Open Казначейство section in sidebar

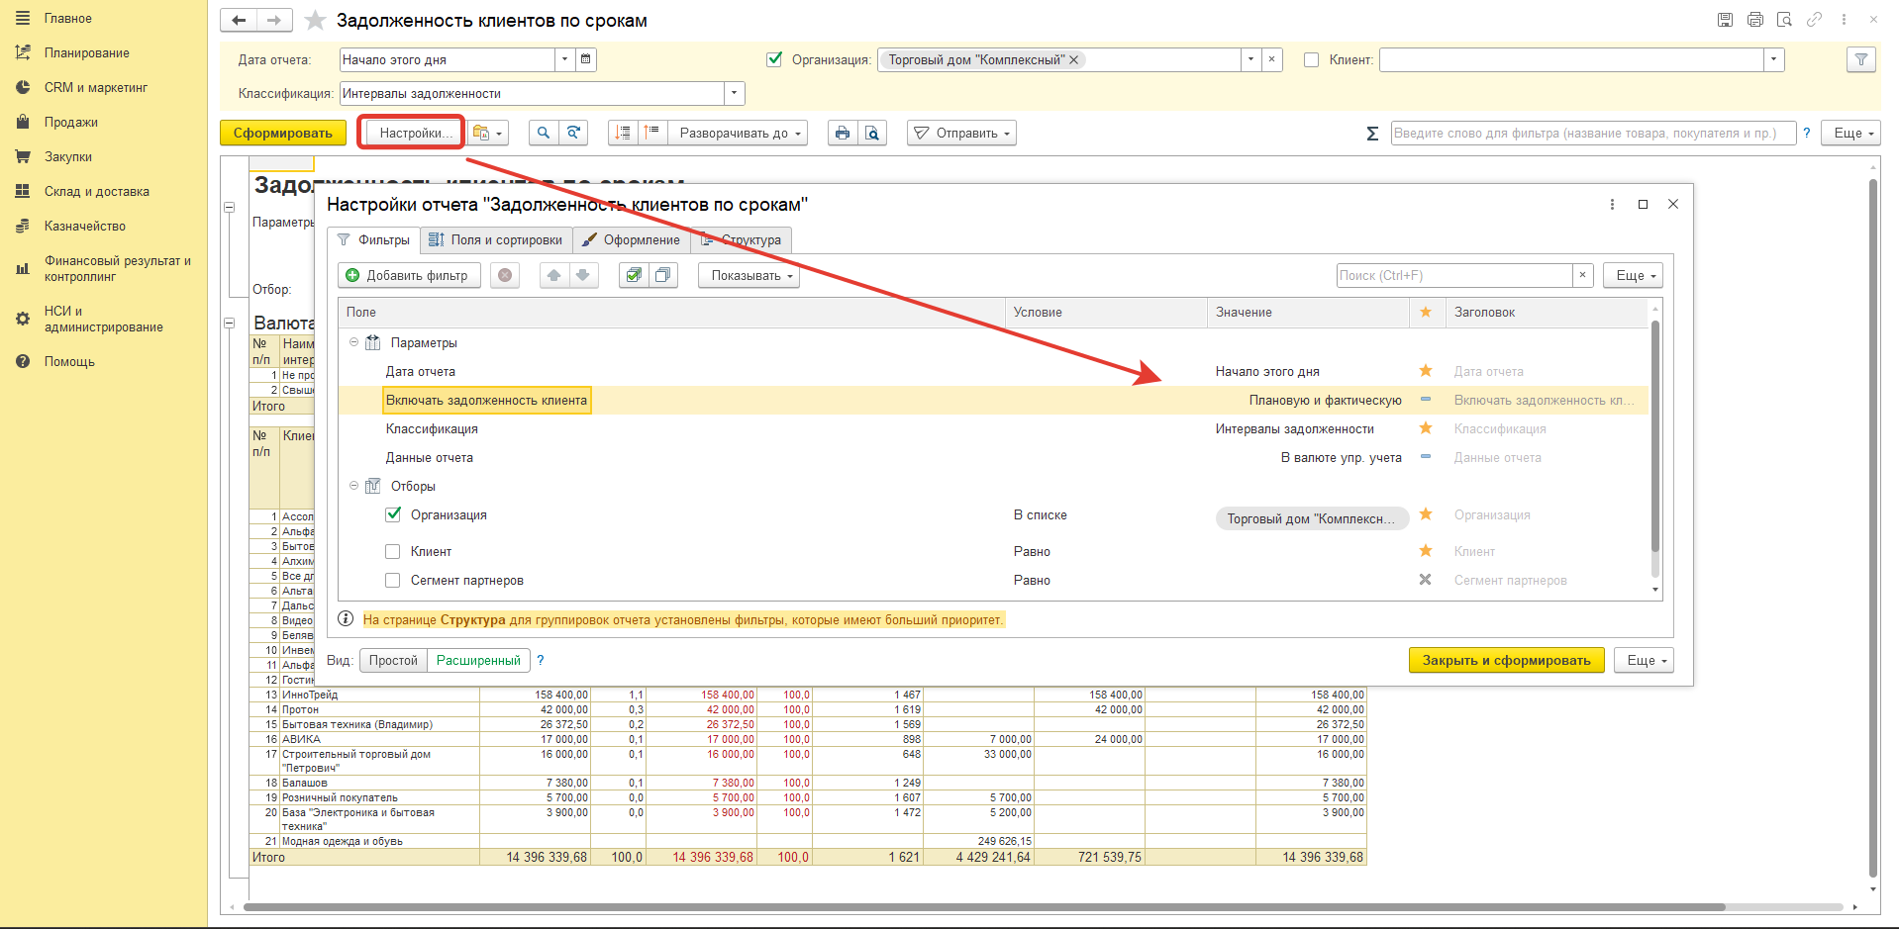tap(85, 226)
